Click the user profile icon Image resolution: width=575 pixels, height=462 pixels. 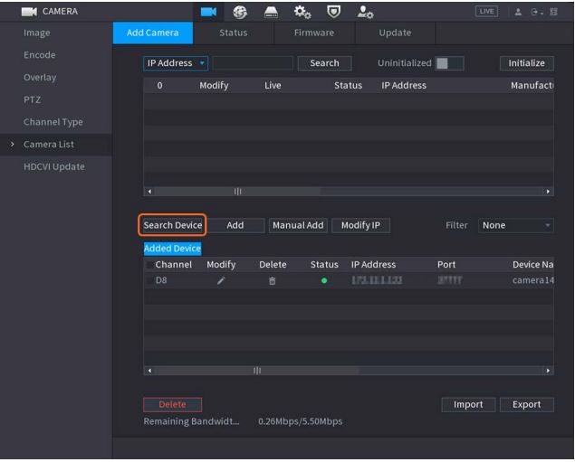pos(518,12)
